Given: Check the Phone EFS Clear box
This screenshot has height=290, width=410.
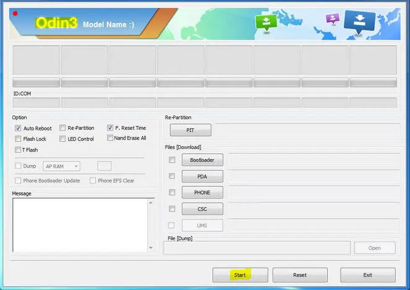Looking at the screenshot, I should (93, 181).
